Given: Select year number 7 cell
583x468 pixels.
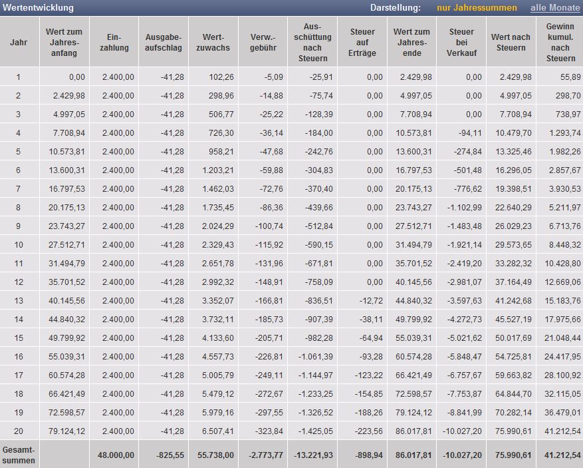Looking at the screenshot, I should (18, 189).
